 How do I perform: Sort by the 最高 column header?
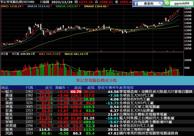(78, 88)
